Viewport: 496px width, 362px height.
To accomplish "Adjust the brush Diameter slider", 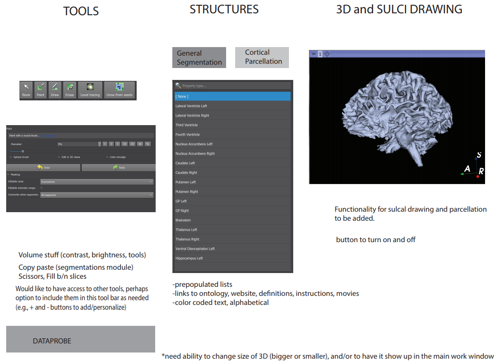I will (x=23, y=151).
